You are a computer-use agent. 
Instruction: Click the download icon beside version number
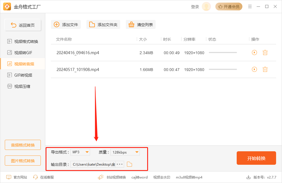click(249, 177)
